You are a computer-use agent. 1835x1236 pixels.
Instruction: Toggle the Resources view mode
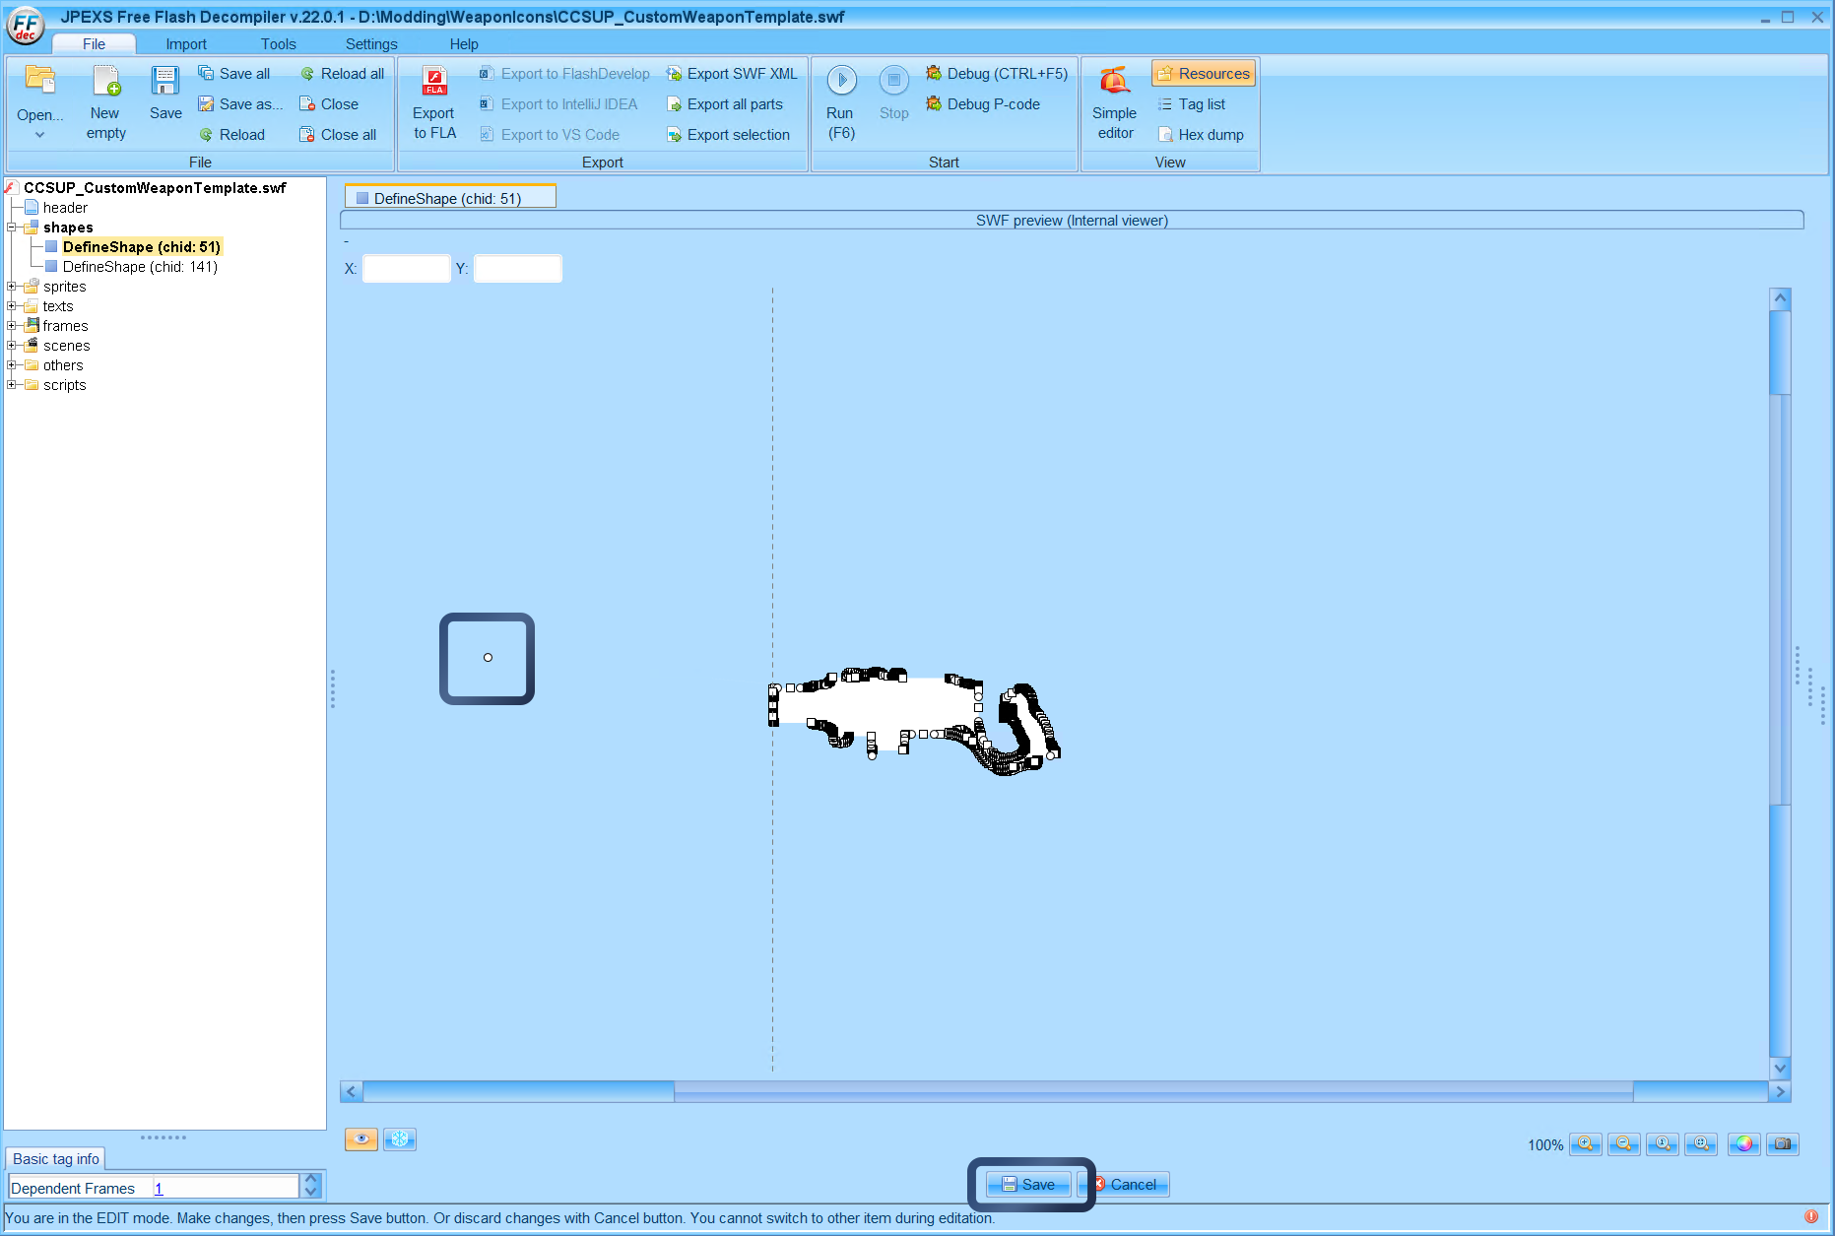tap(1203, 73)
